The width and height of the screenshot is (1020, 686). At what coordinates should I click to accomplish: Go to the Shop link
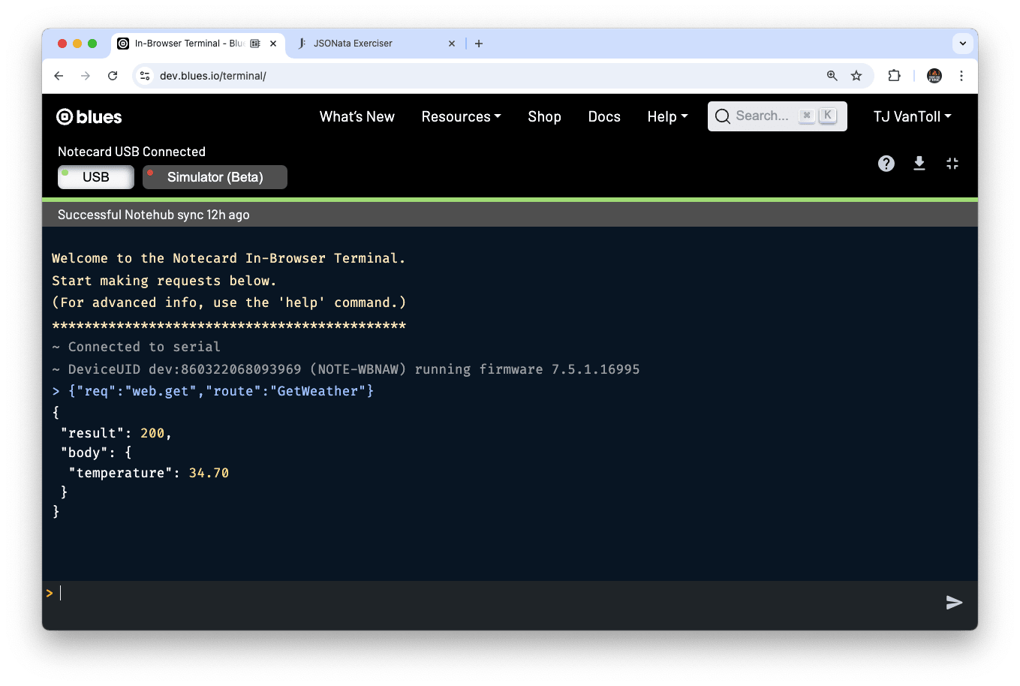[x=544, y=116]
